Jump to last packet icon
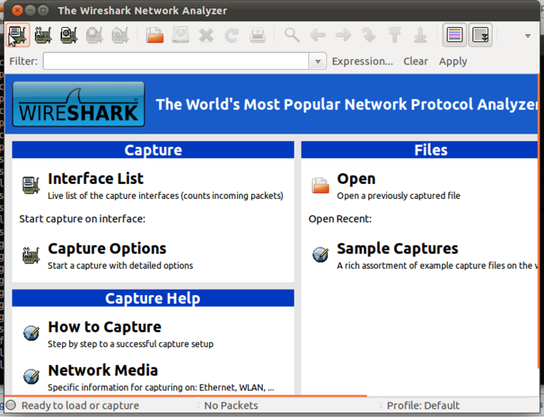 [420, 35]
